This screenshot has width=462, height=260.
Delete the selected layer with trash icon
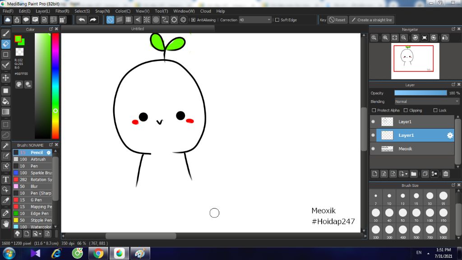(446, 174)
